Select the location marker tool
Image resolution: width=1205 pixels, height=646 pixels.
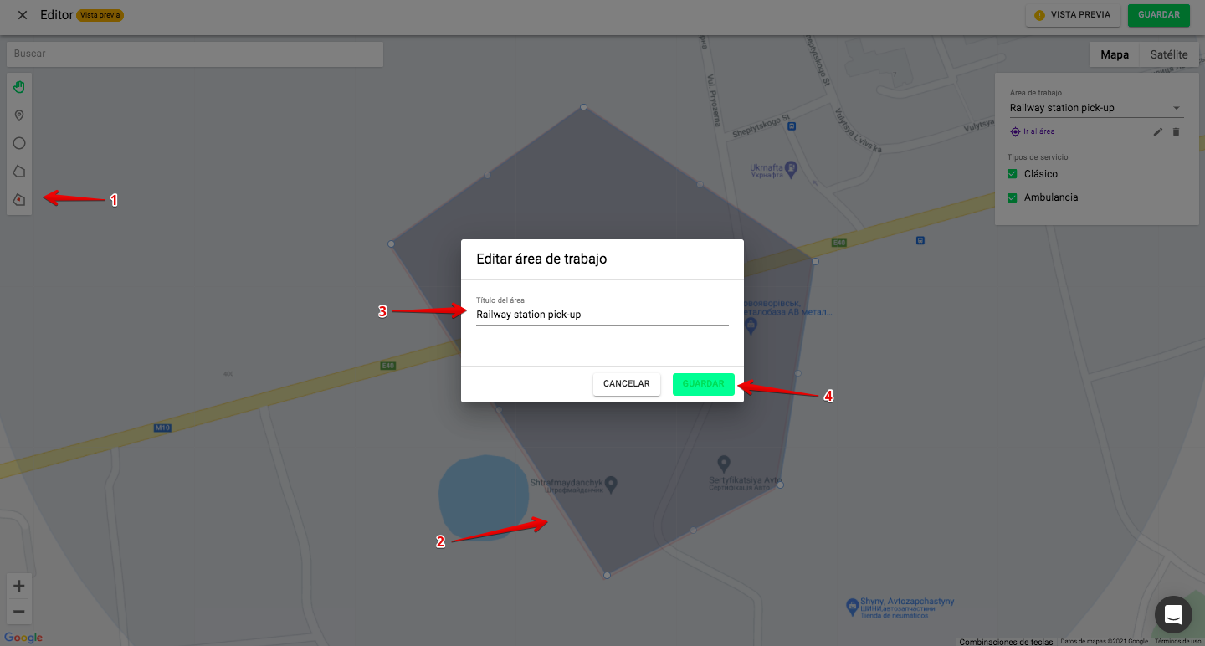point(19,115)
